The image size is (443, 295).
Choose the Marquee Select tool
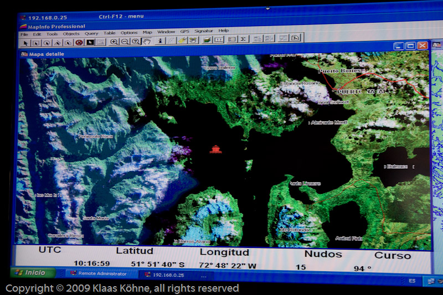click(x=36, y=42)
